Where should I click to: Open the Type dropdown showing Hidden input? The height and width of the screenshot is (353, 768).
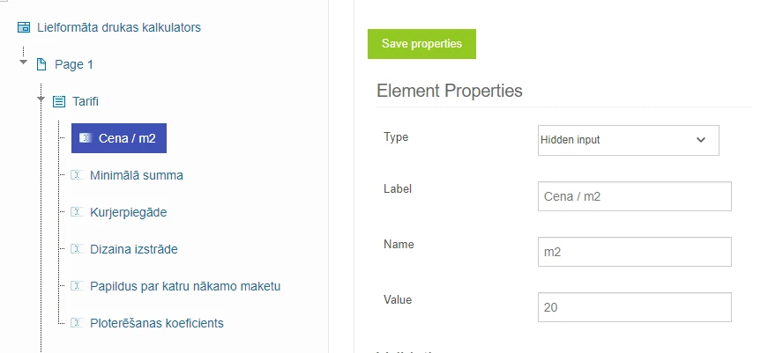[628, 140]
